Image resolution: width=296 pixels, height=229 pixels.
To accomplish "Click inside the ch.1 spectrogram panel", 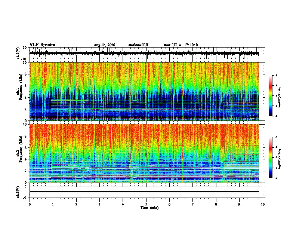I will [x=144, y=91].
